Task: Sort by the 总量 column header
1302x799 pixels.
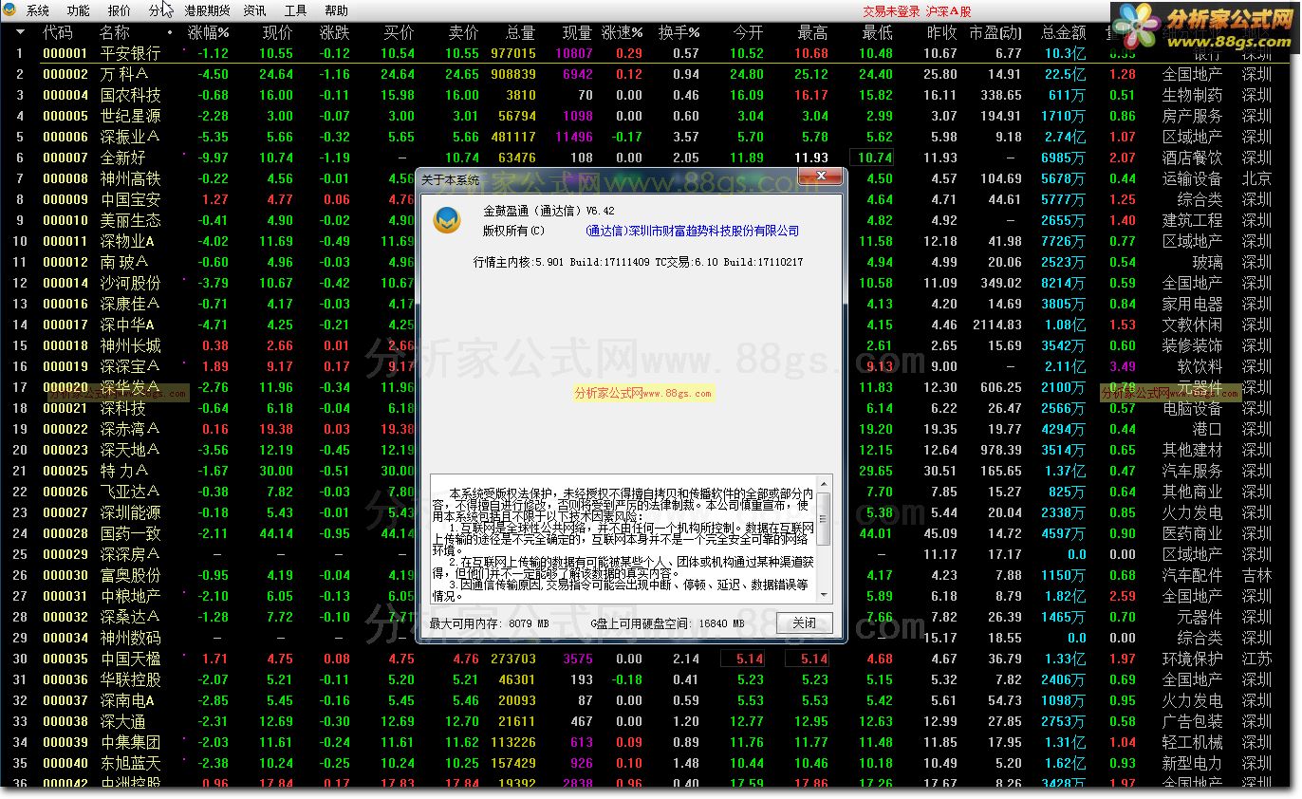Action: pyautogui.click(x=520, y=32)
